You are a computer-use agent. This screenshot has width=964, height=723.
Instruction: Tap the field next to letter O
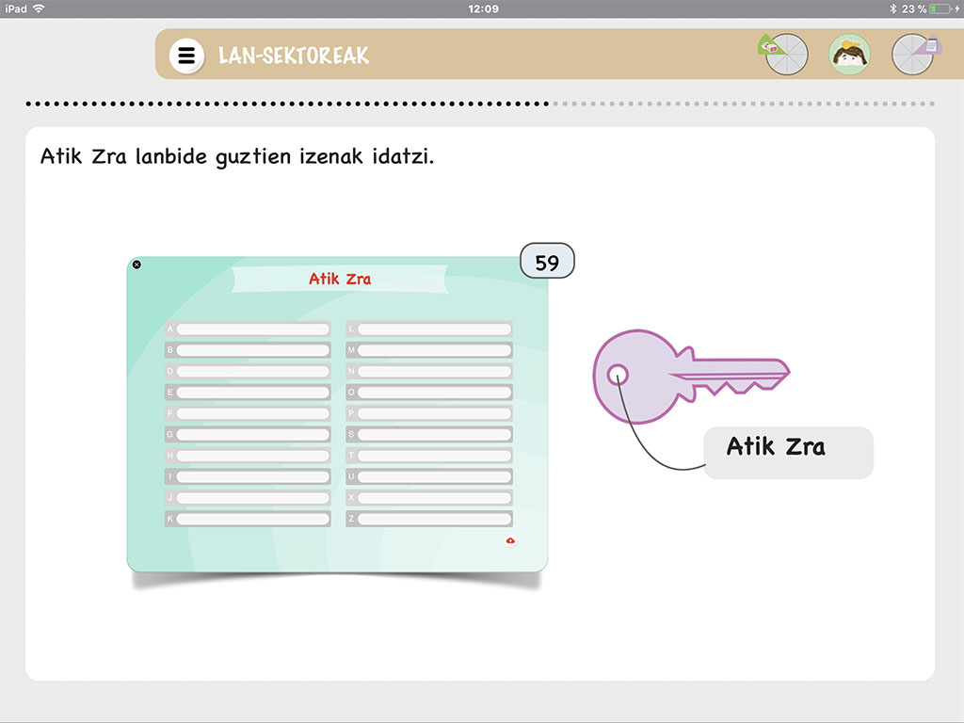click(x=433, y=393)
